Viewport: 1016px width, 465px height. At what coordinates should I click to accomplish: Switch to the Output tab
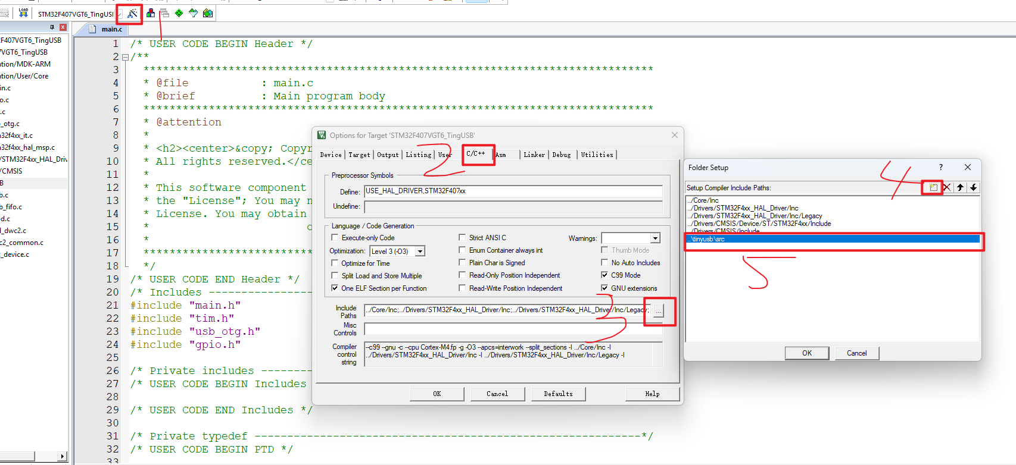coord(388,155)
